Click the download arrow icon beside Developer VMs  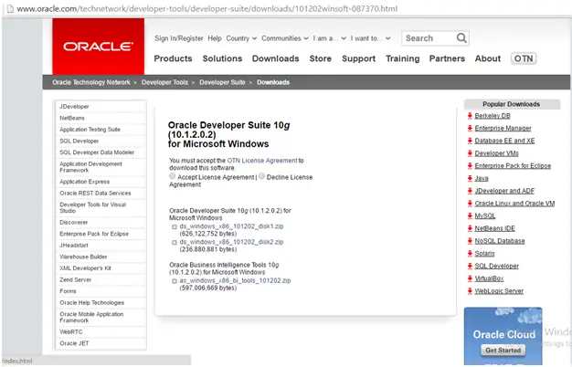click(470, 153)
